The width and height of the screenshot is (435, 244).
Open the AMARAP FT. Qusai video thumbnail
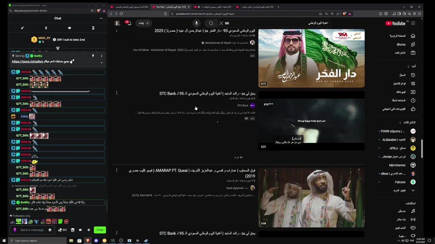pos(311,197)
